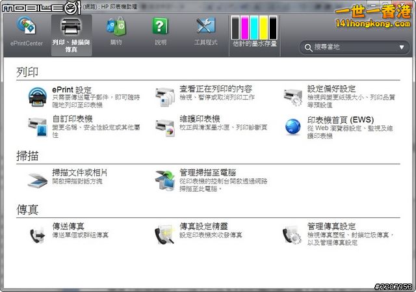416x292 pixels.
Task: Open 管理傳真設定 link
Action: tap(331, 226)
